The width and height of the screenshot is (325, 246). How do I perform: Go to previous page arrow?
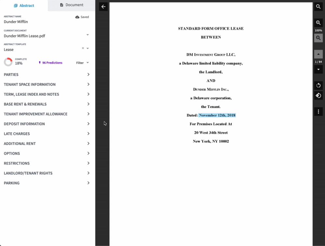click(318, 54)
